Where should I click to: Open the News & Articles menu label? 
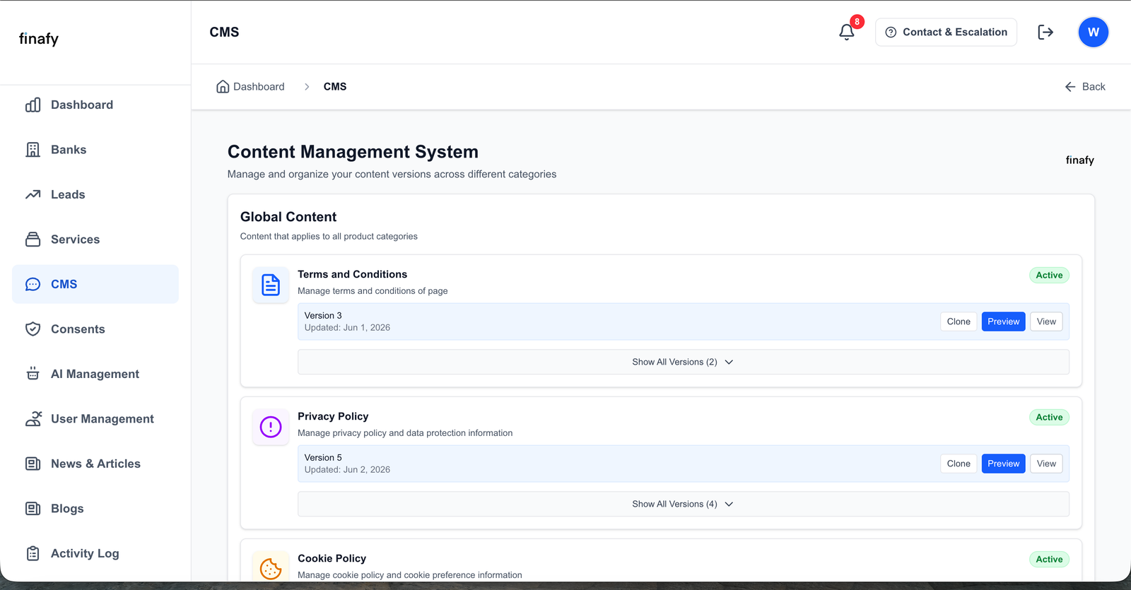[x=95, y=464]
